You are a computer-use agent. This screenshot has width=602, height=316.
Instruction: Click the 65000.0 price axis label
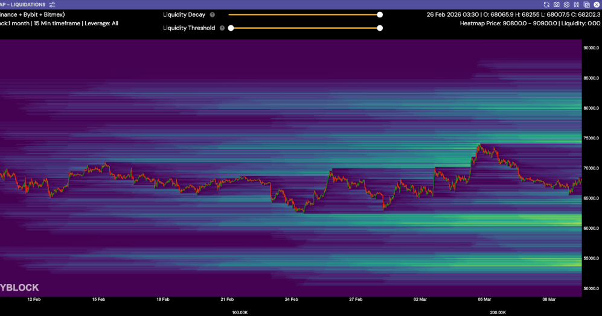point(591,198)
